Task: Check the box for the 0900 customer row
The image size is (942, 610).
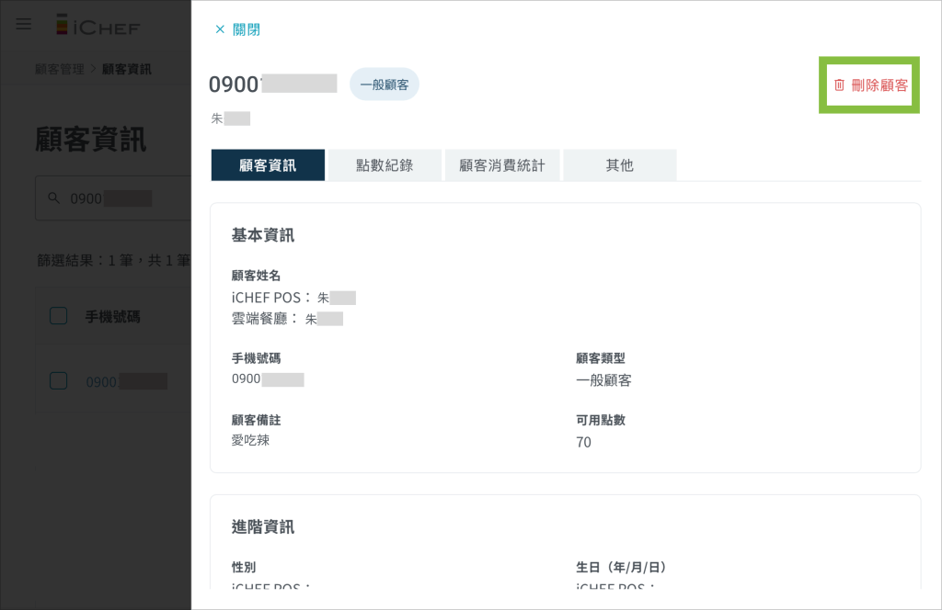Action: (x=58, y=380)
